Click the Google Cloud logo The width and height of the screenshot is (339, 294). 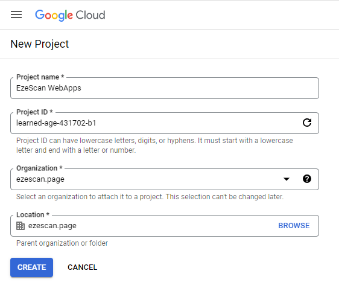[x=70, y=15]
